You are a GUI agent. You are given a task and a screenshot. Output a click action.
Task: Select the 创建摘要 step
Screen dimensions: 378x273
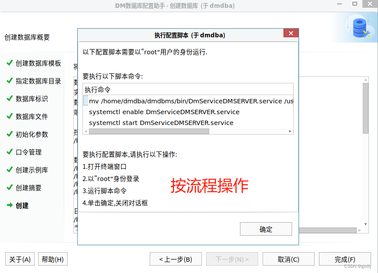29,187
